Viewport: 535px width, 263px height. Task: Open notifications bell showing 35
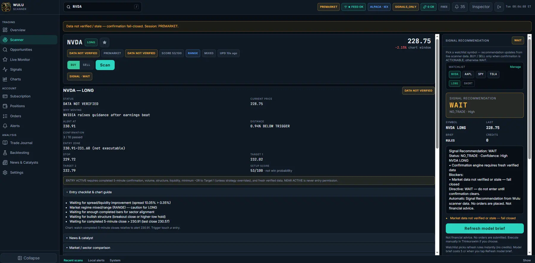point(460,7)
